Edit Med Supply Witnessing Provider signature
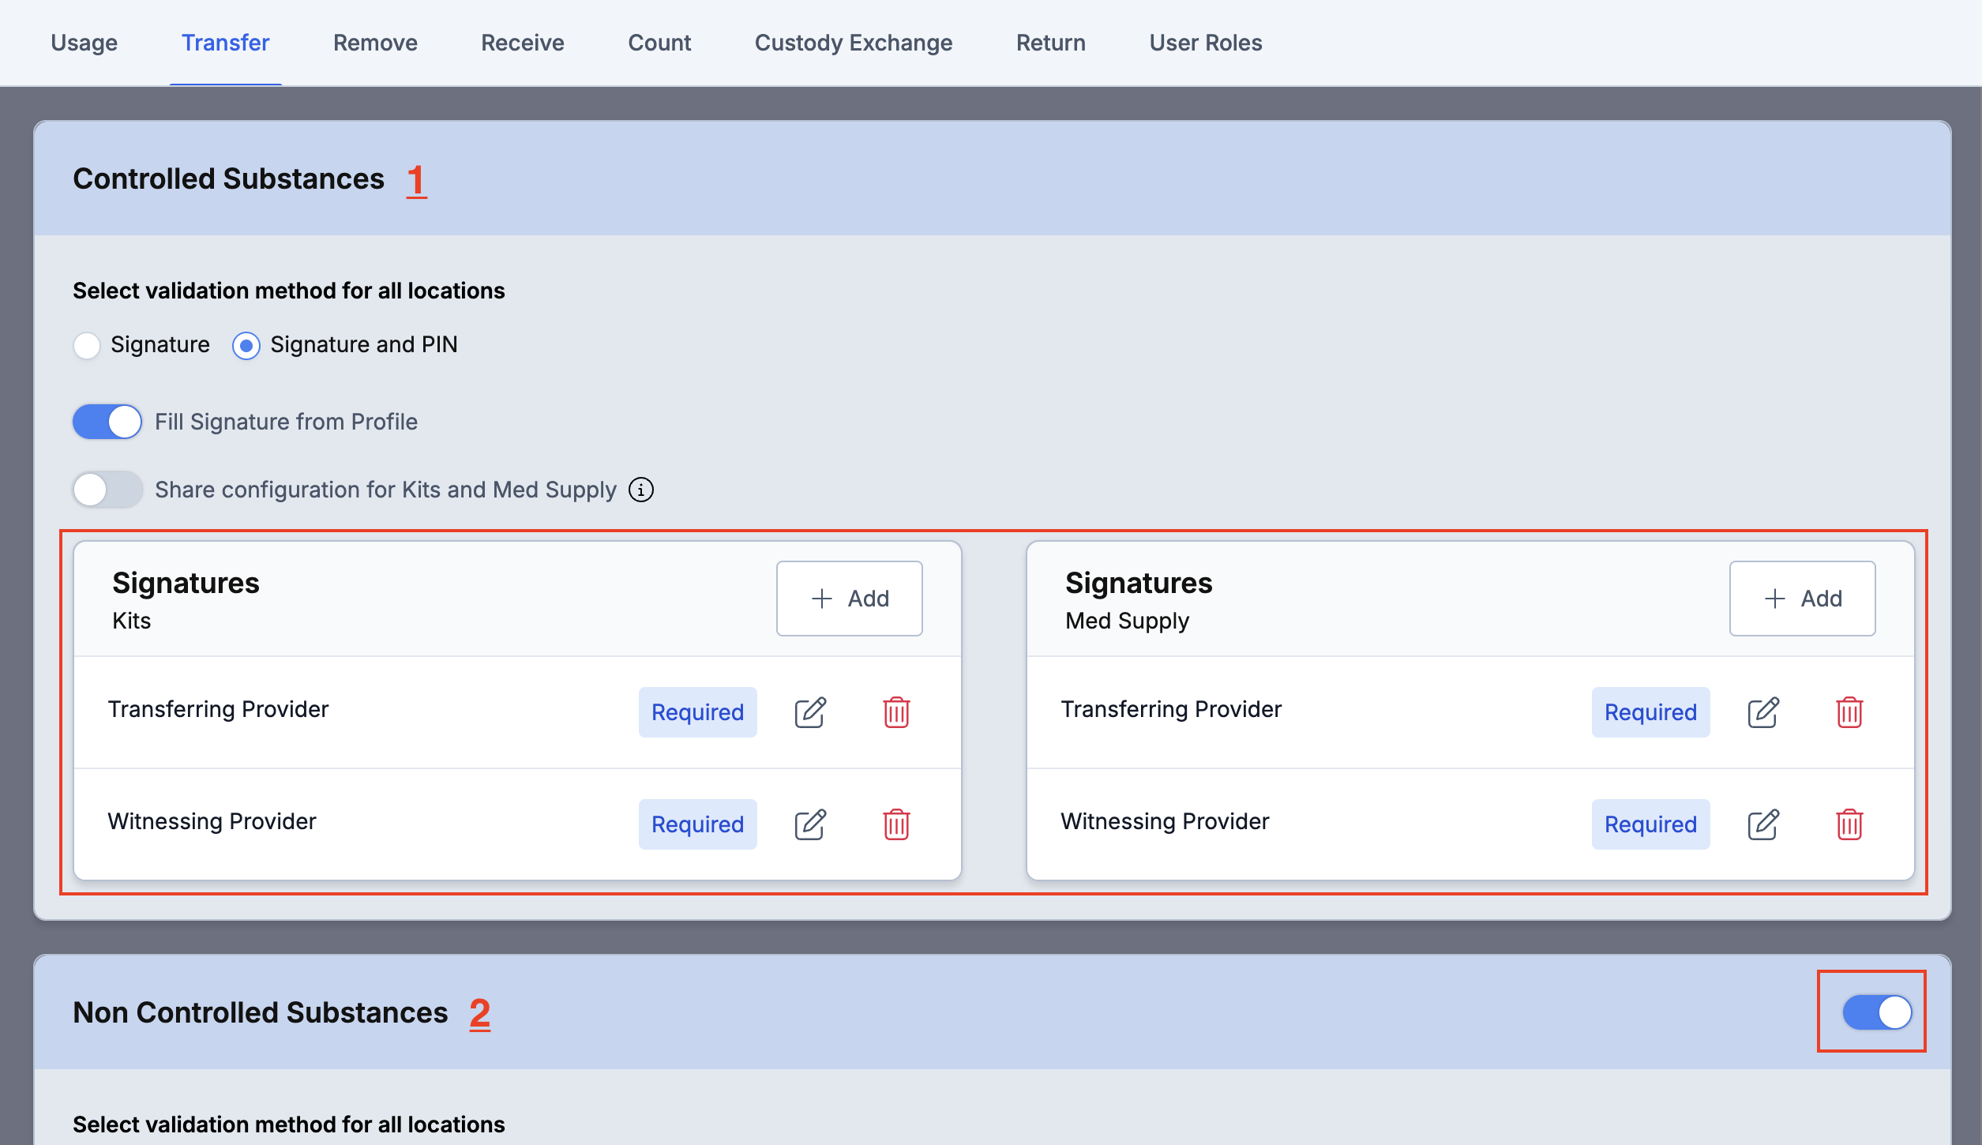1982x1145 pixels. [x=1763, y=824]
